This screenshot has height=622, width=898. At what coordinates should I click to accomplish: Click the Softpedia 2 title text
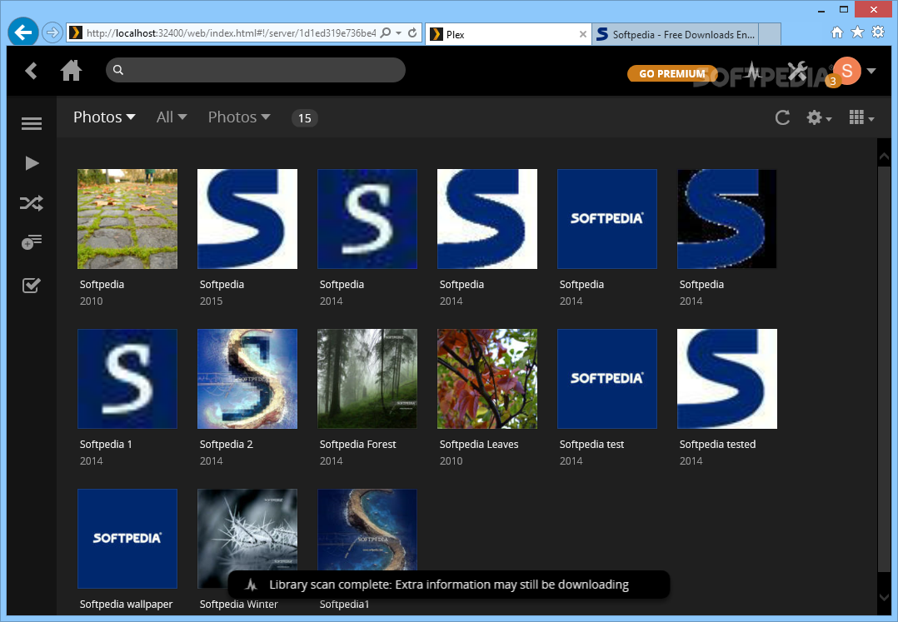(x=227, y=445)
